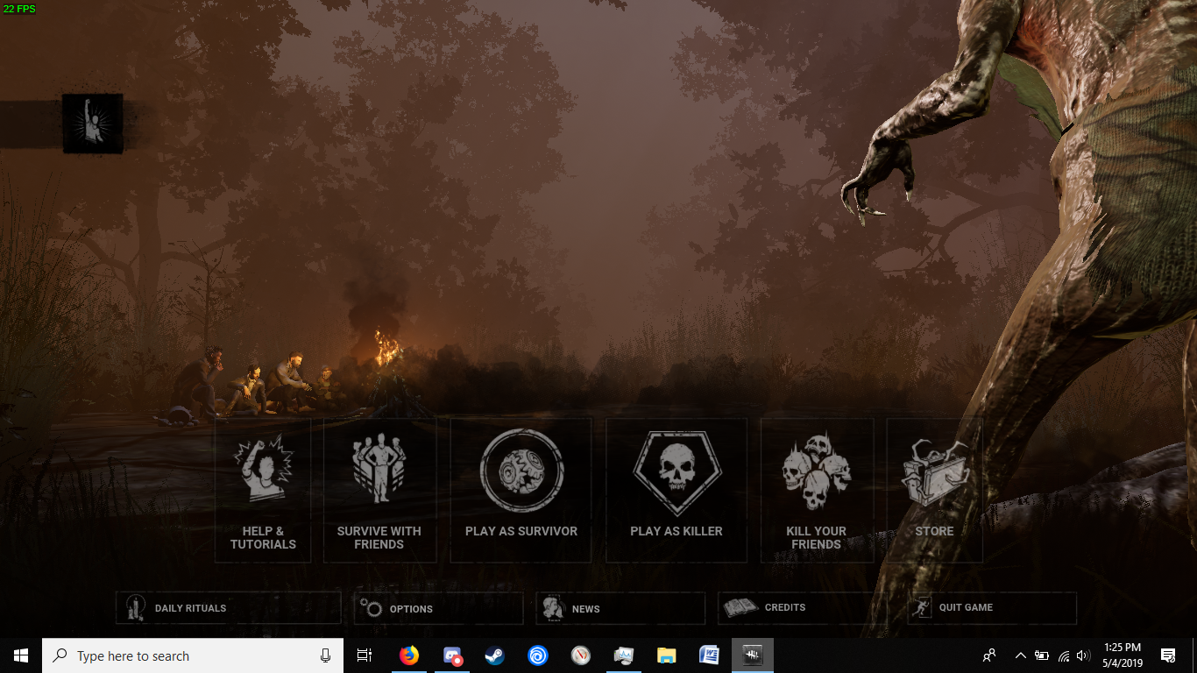
Task: Open Wi-Fi network settings in tray
Action: click(x=1064, y=655)
